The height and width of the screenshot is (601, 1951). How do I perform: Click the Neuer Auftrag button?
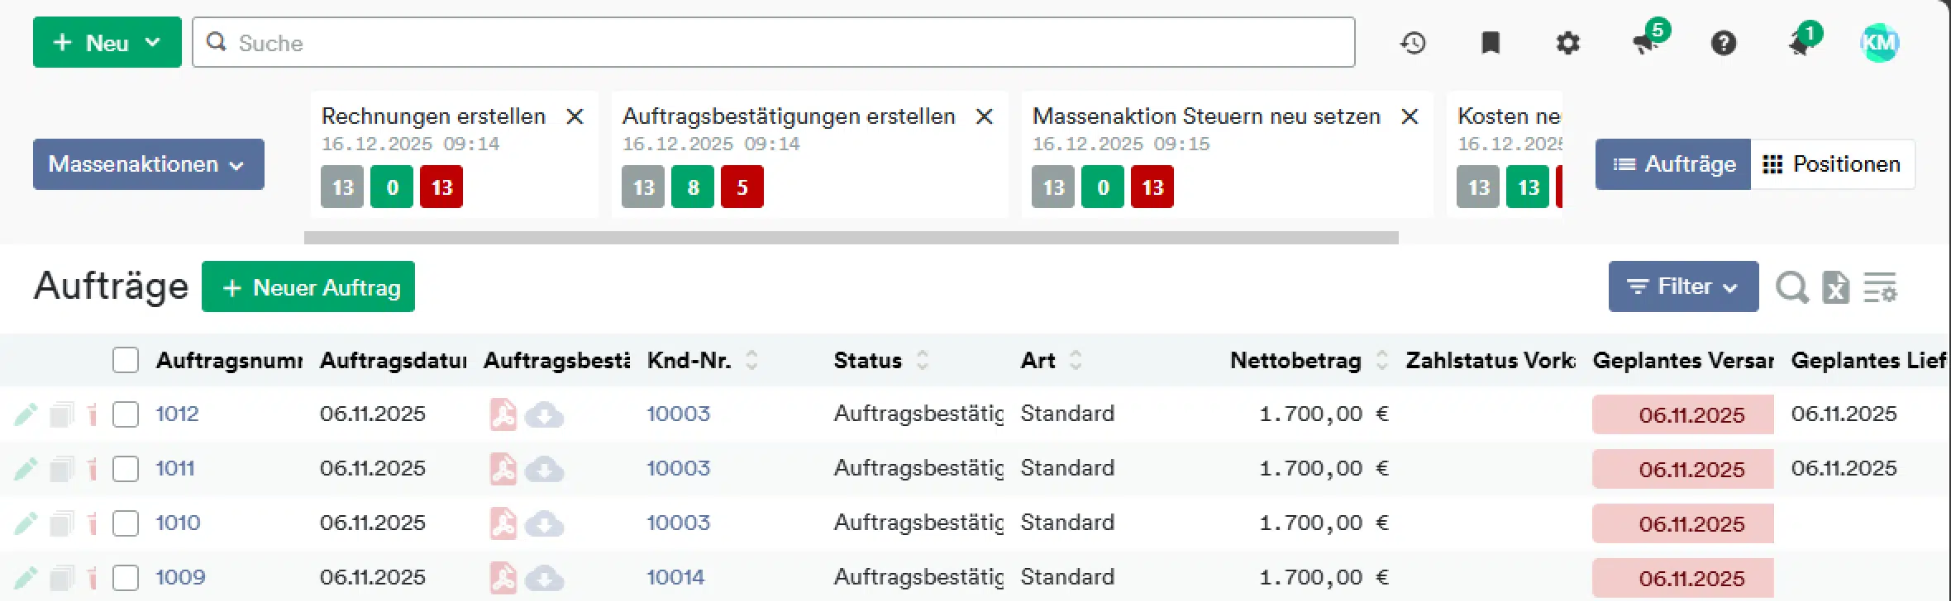point(308,287)
